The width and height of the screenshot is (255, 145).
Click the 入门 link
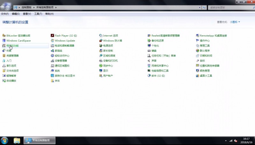point(9,61)
